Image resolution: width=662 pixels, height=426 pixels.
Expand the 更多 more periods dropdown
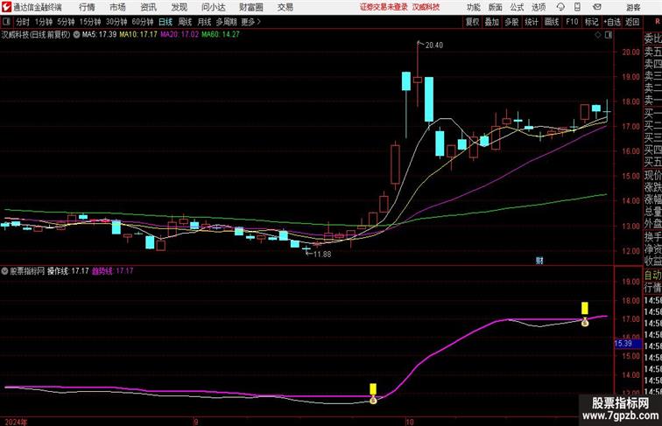pos(250,22)
